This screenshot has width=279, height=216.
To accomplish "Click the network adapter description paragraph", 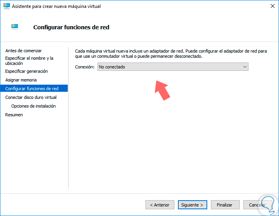I will click(x=171, y=54).
